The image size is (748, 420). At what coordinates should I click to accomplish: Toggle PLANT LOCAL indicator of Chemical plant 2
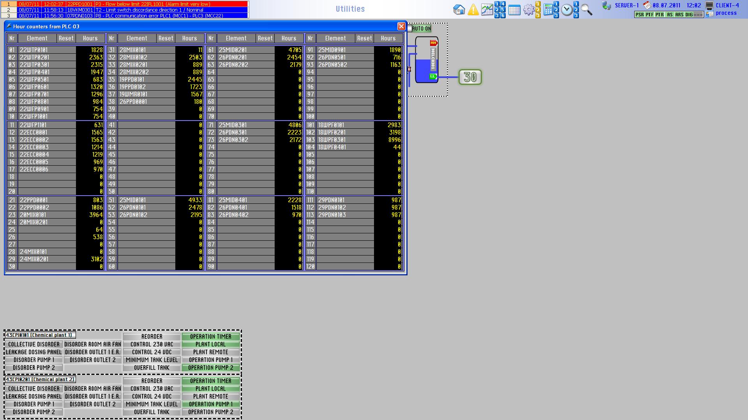(210, 388)
